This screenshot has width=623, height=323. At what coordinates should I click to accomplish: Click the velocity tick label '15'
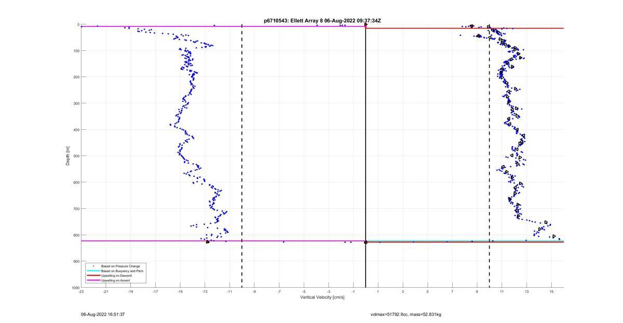coord(551,292)
